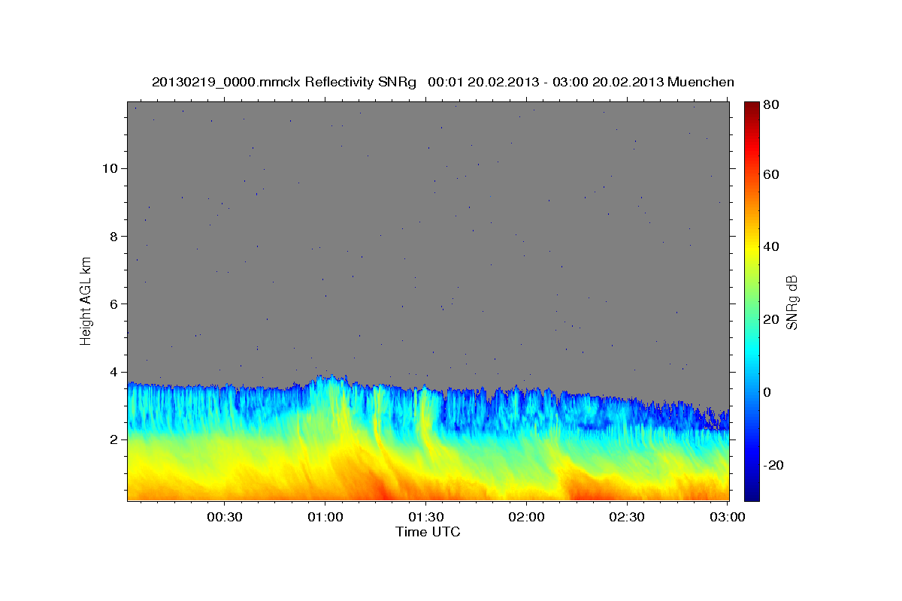This screenshot has height=601, width=902.
Task: Click the 01:30 time axis tick label
Action: (x=425, y=518)
